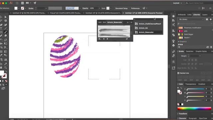Switch to the Gradient tab

pos(202,84)
